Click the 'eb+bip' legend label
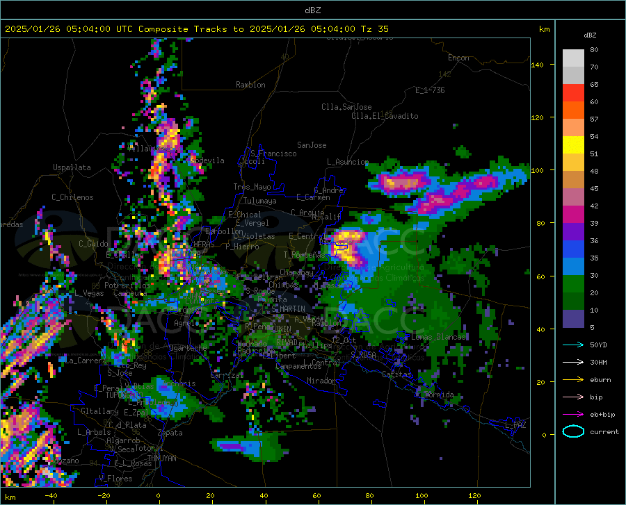626x505 pixels. [x=602, y=415]
